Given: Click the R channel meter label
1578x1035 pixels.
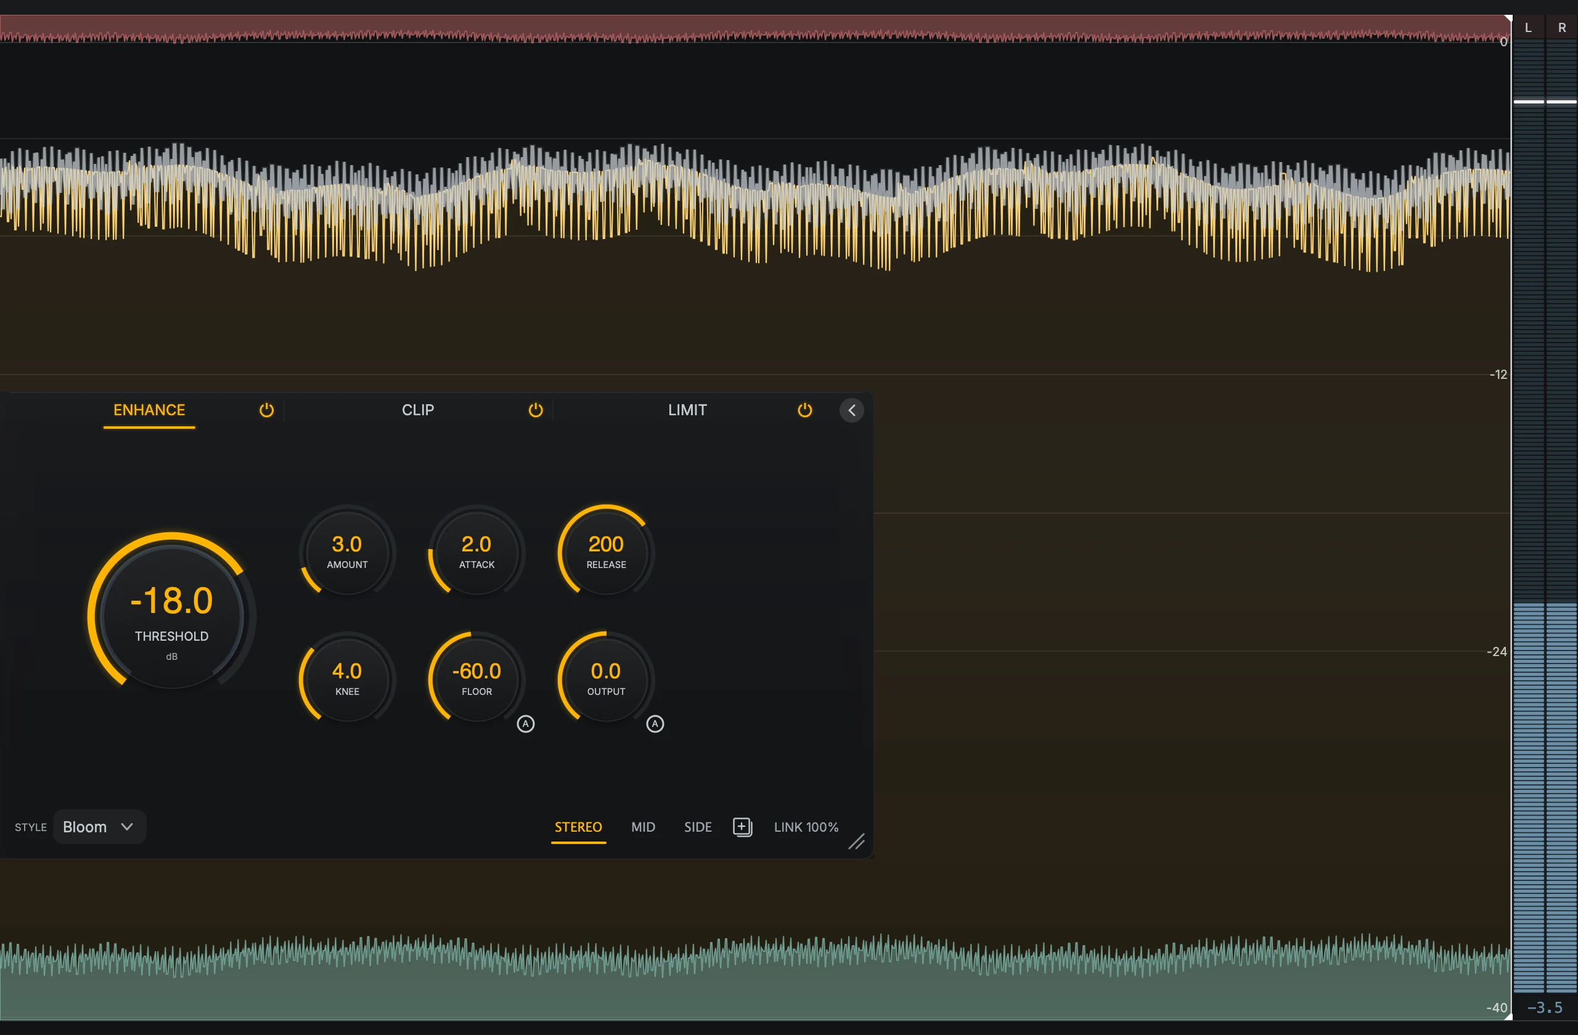Looking at the screenshot, I should (1562, 28).
